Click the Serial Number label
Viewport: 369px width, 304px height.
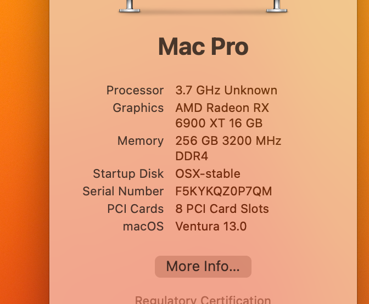point(123,192)
